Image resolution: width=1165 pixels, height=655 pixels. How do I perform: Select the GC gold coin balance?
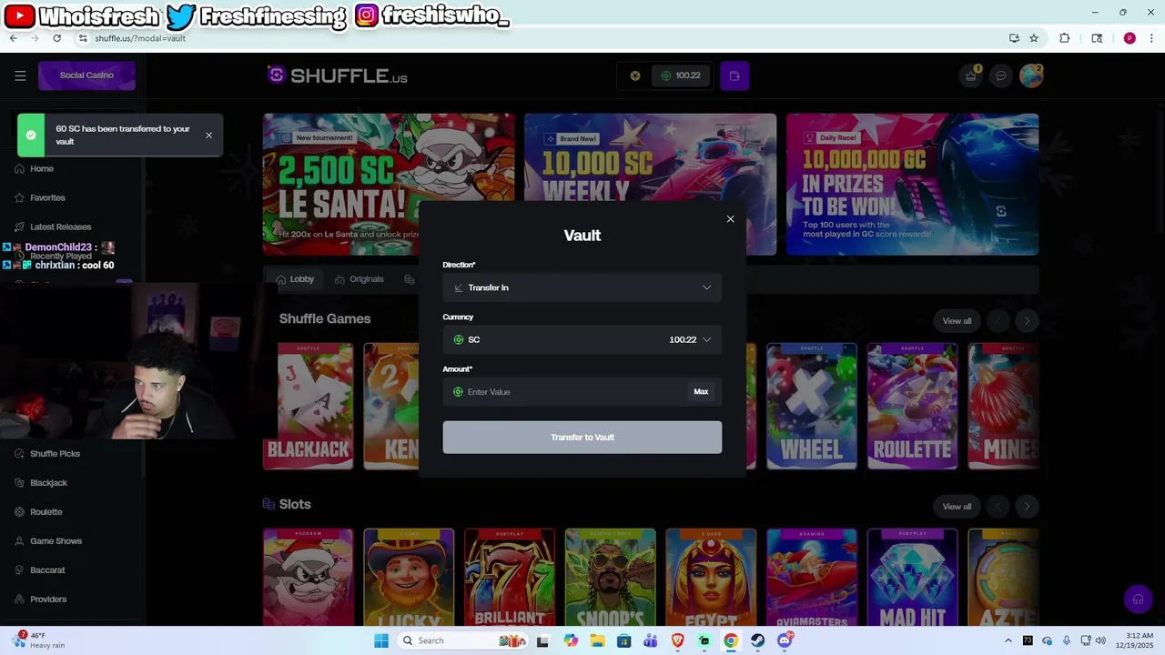click(635, 76)
